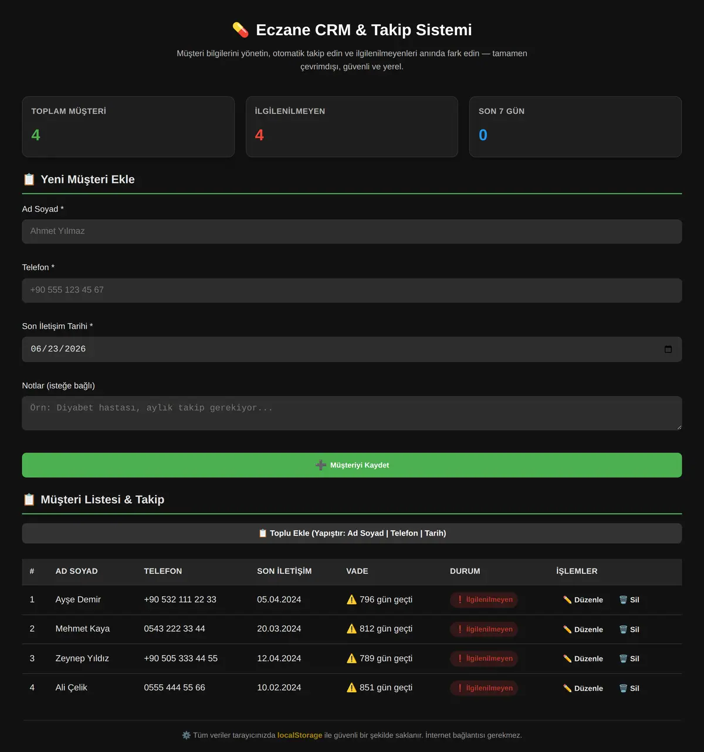Screen dimensions: 704x752
Task: Click the İlgilenilmeyen stat card
Action: [x=352, y=127]
